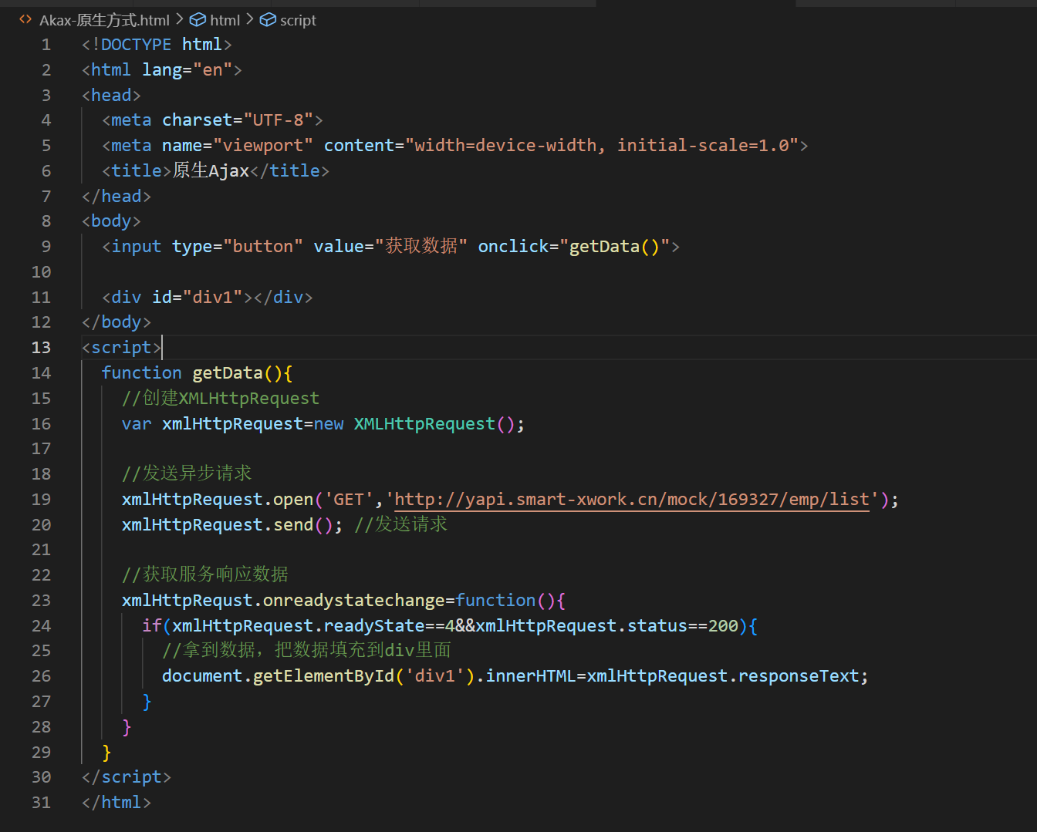Screen dimensions: 1037x832
Task: Click the closing brace on line 28
Action: (x=127, y=727)
